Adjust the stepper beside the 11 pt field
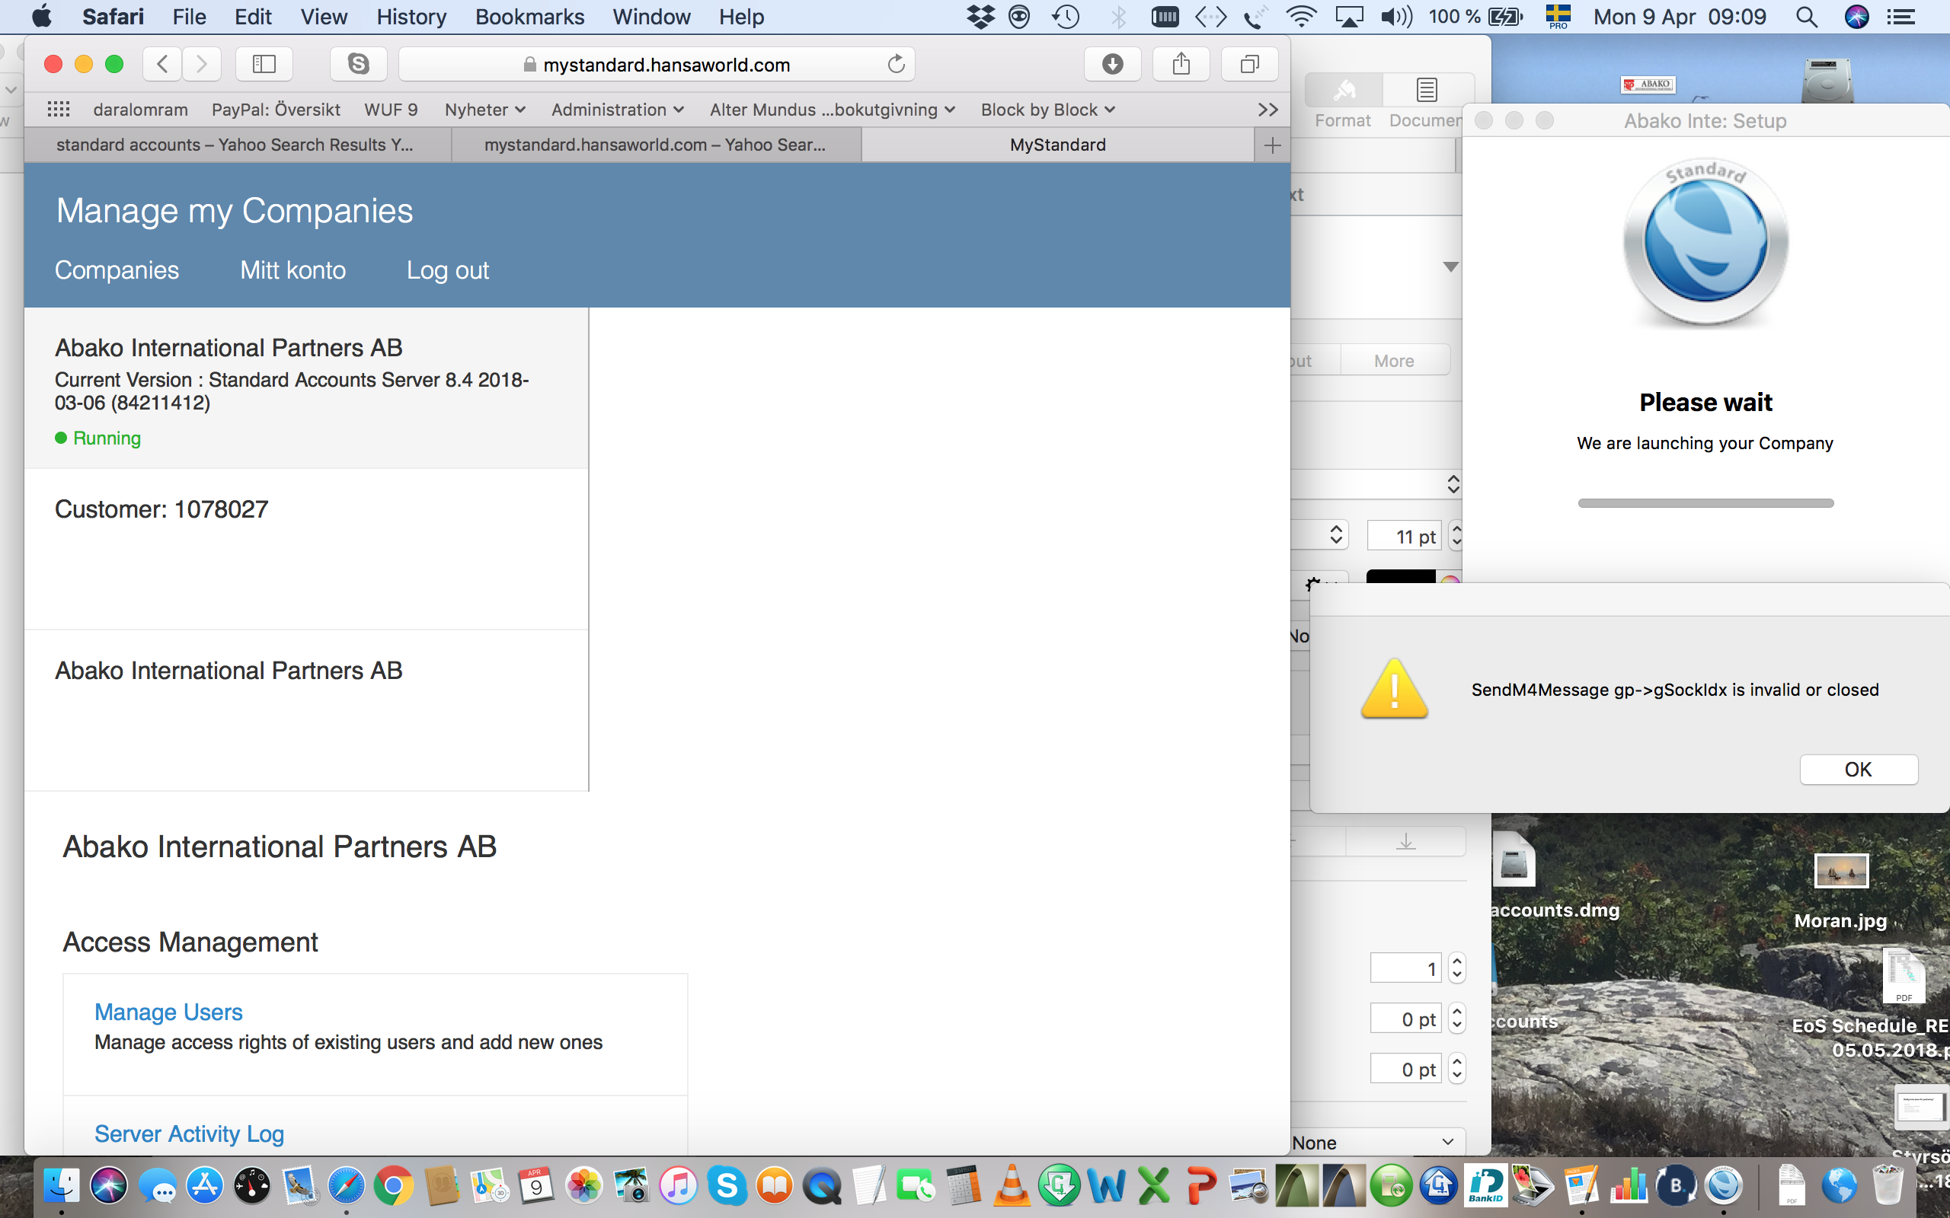Image resolution: width=1950 pixels, height=1218 pixels. click(1456, 536)
